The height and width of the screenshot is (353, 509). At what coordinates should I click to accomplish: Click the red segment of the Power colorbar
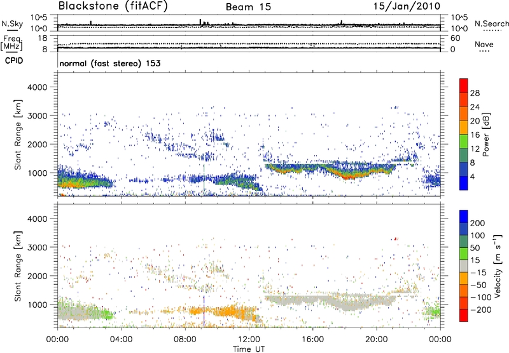pyautogui.click(x=464, y=85)
